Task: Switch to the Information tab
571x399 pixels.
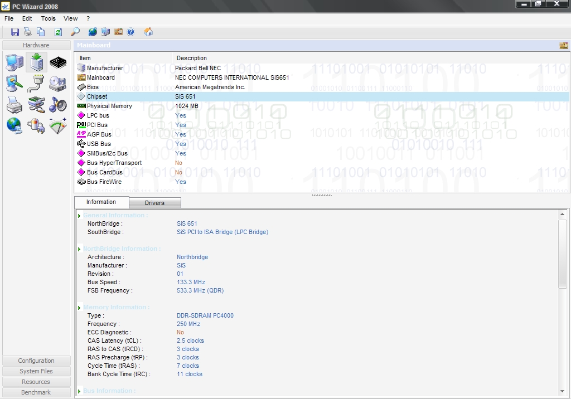Action: pos(101,202)
